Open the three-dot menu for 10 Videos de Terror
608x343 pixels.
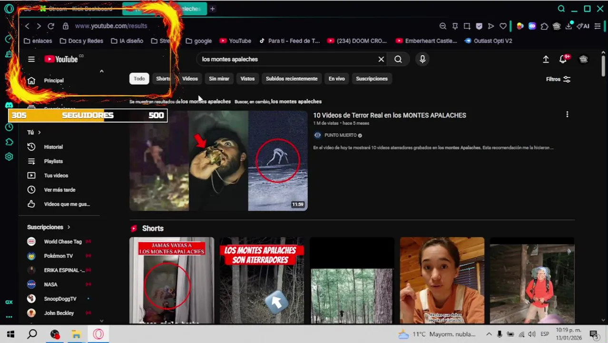567,115
